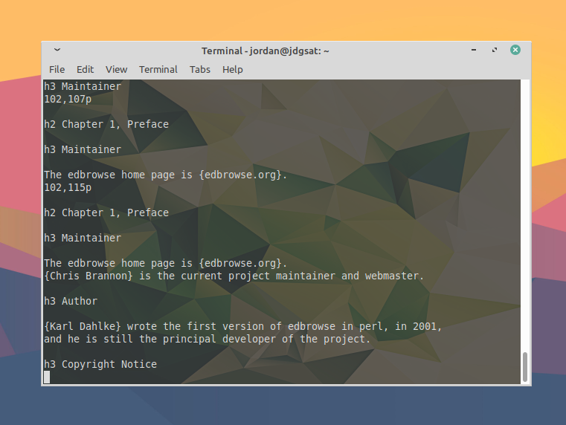Open the View menu
The image size is (566, 425).
116,69
